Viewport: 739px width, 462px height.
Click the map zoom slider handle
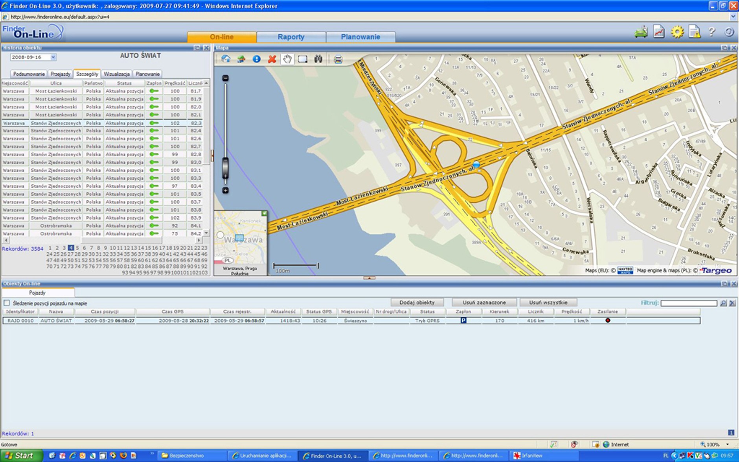[x=225, y=168]
